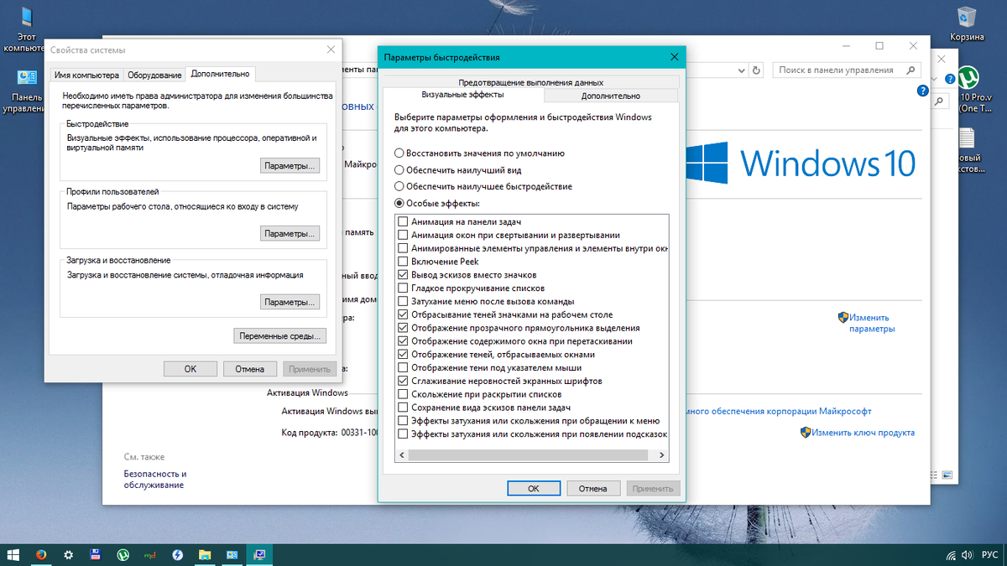Select 'Восстановить значения по умолчанию' radio
Viewport: 1007px width, 566px height.
pos(399,153)
